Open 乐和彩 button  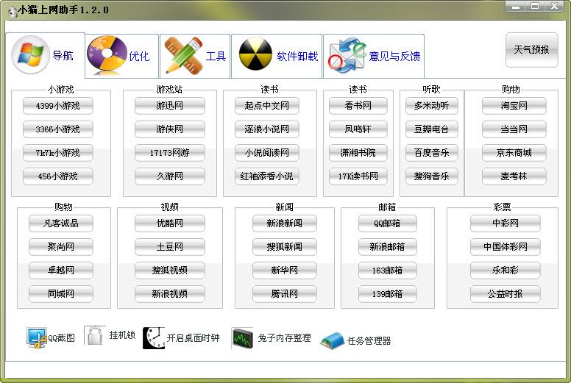[506, 271]
